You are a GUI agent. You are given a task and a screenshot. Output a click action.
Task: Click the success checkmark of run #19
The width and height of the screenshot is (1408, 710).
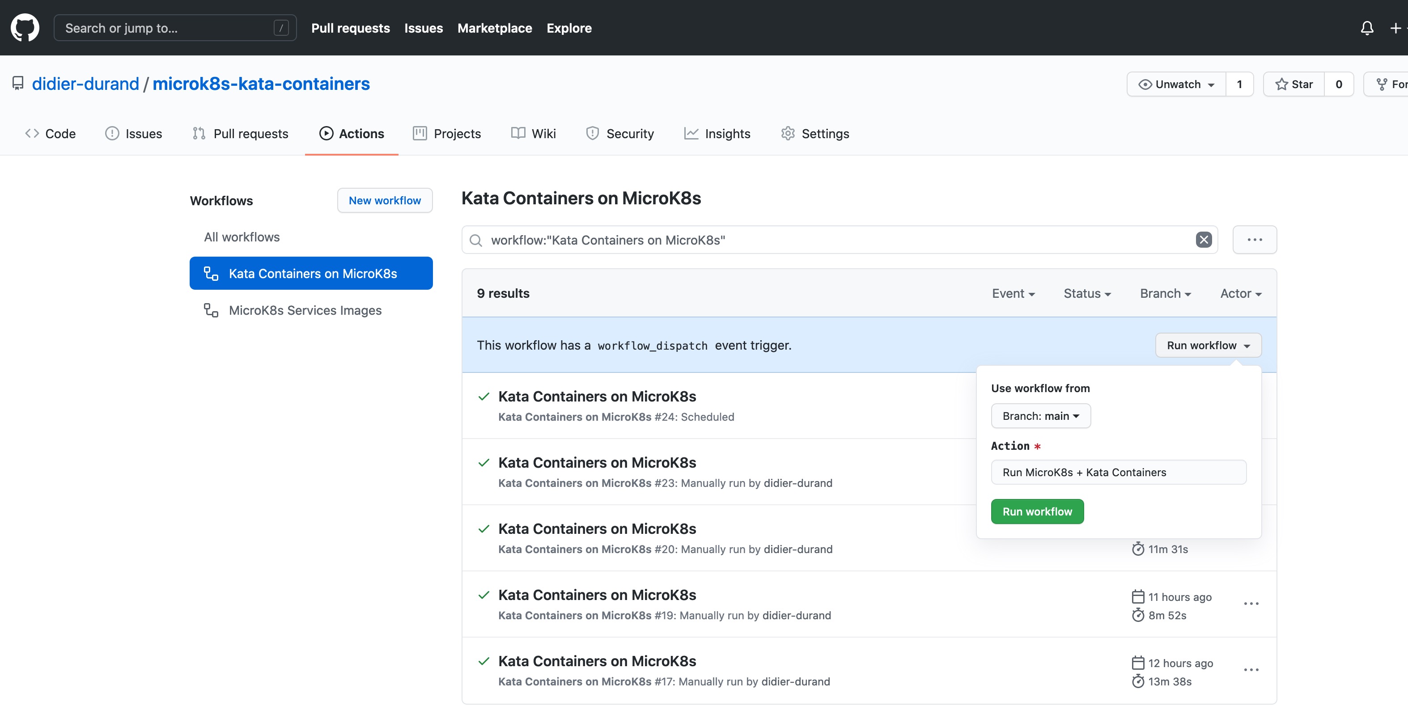(x=484, y=595)
